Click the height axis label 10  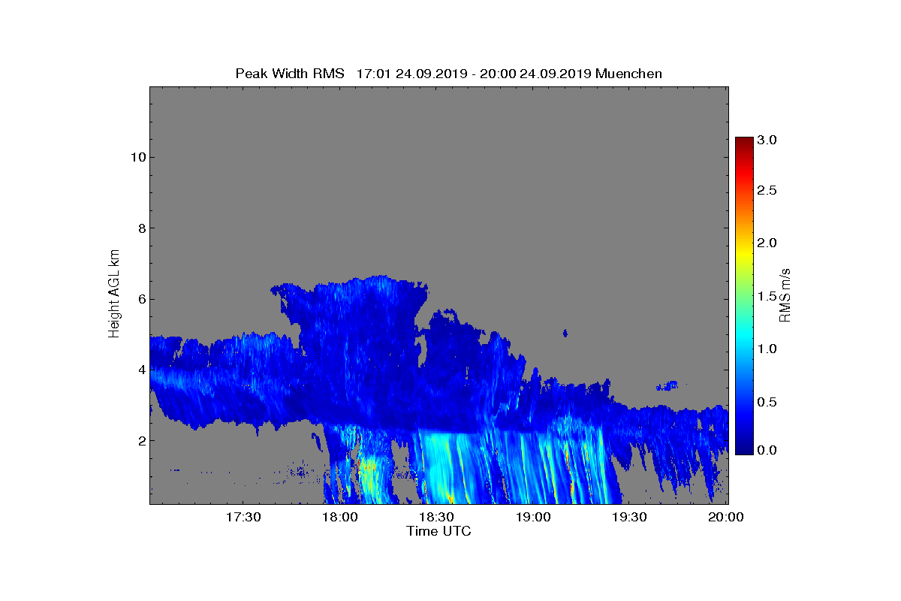137,157
